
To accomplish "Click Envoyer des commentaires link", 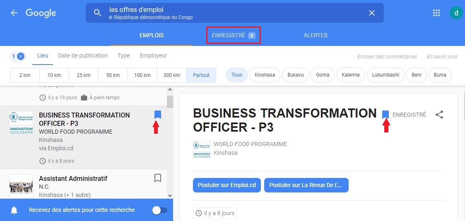I will coord(387,57).
